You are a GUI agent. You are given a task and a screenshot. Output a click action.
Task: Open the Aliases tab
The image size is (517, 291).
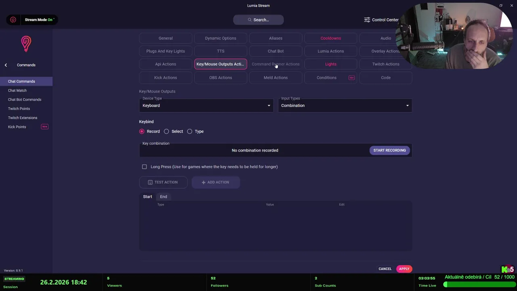(x=275, y=38)
